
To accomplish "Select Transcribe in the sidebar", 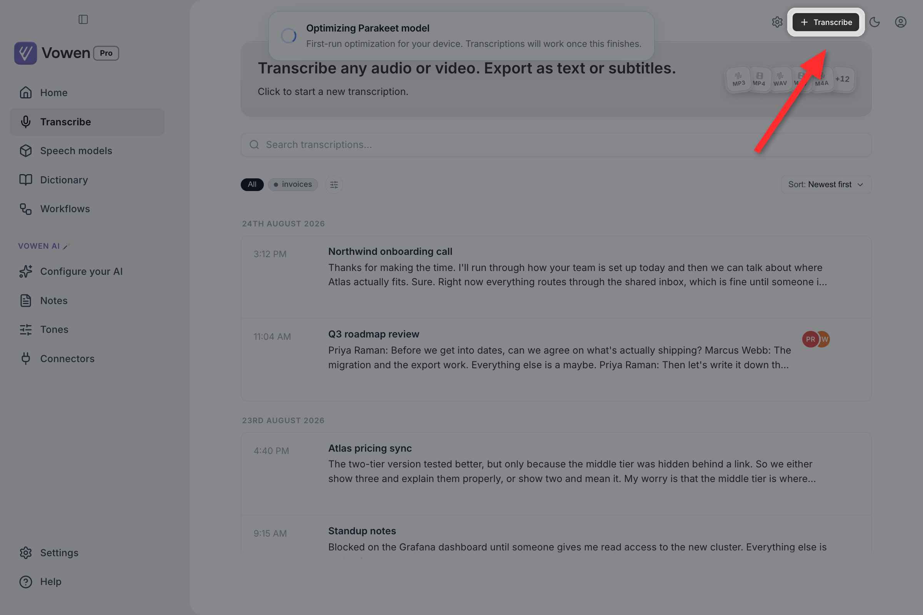I will click(87, 122).
